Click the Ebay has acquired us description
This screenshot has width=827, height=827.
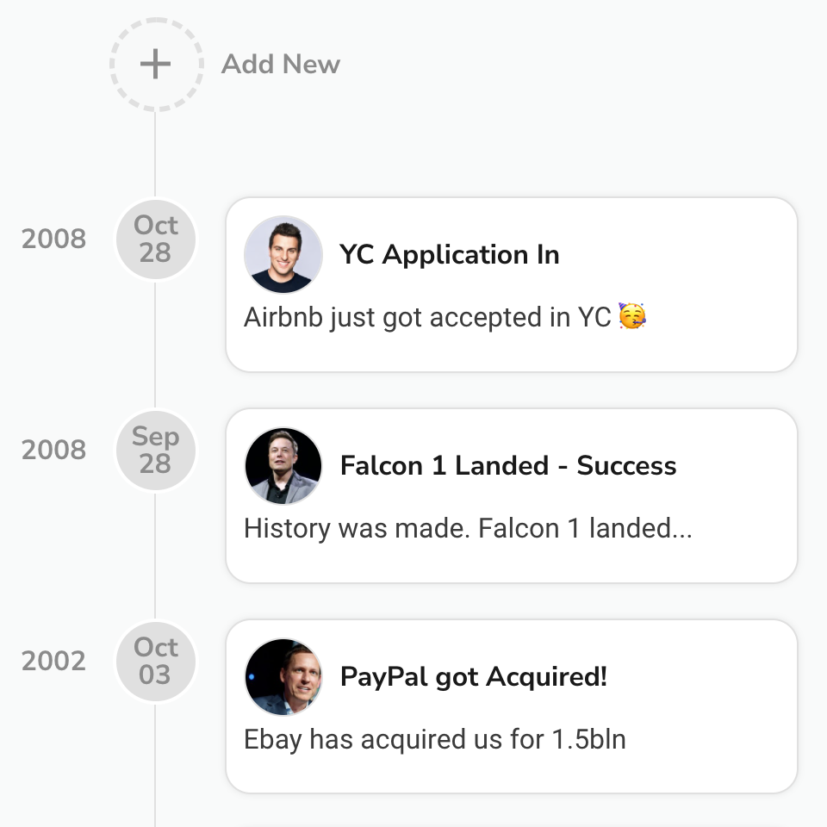click(434, 739)
